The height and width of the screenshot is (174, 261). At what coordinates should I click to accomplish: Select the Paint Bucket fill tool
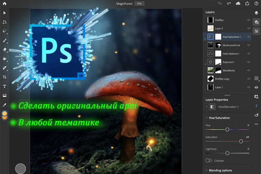(x=4, y=59)
